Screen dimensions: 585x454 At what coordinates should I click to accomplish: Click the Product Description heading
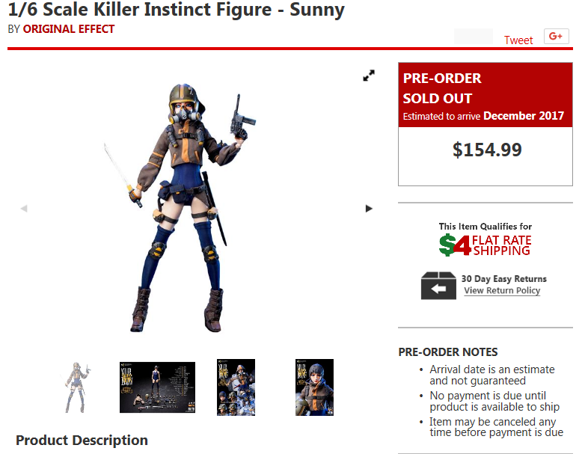[x=82, y=441]
